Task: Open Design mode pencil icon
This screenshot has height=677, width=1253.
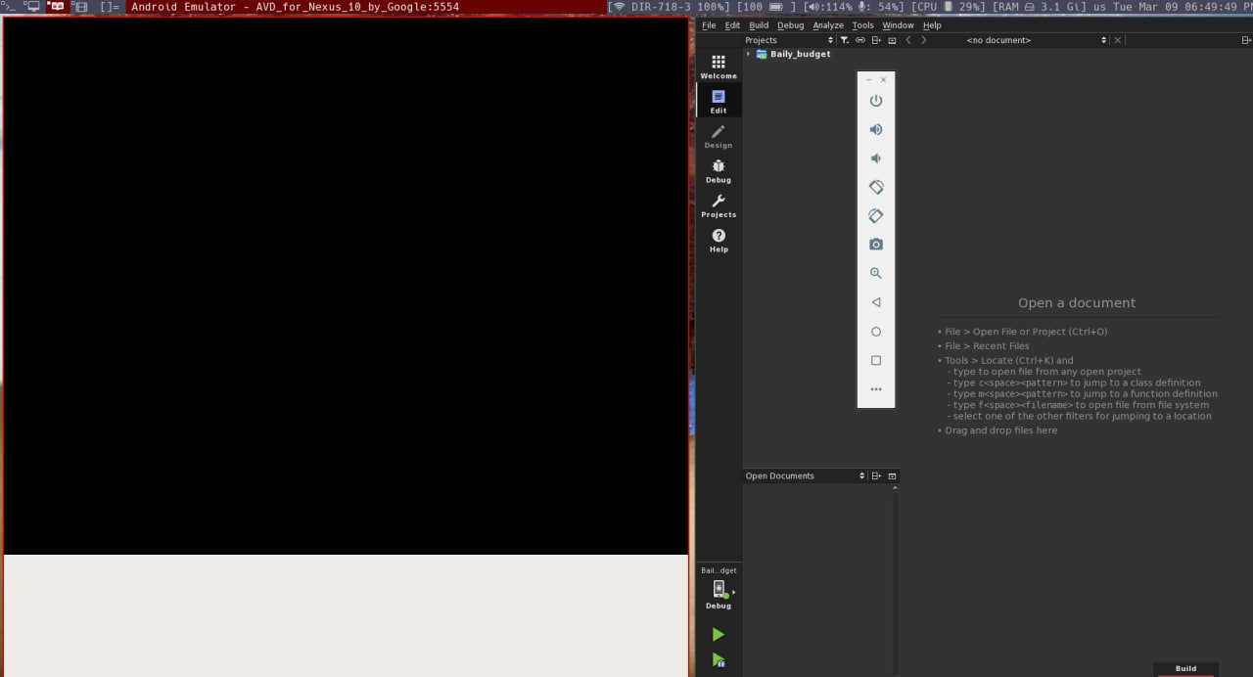Action: point(719,136)
